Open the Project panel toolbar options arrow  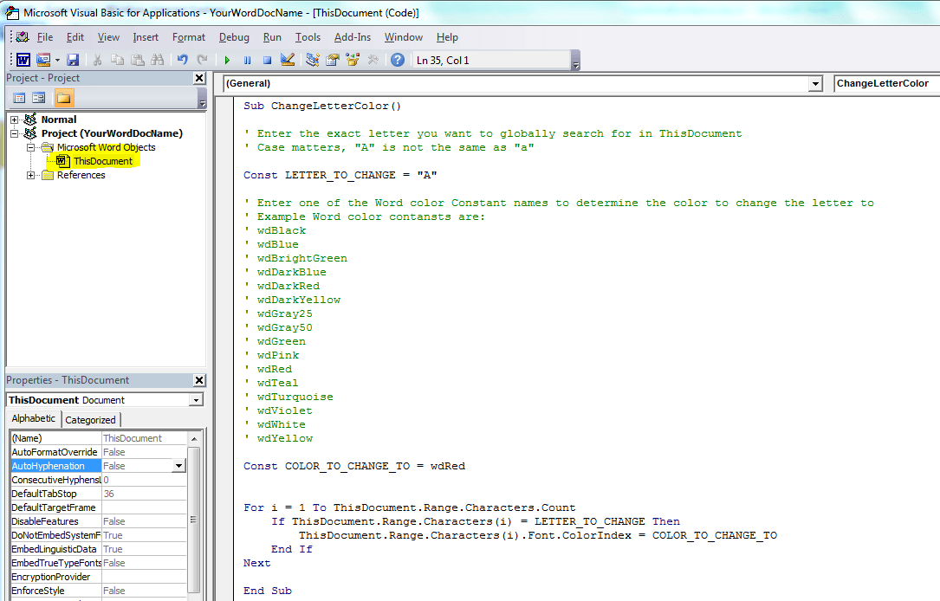(x=202, y=98)
